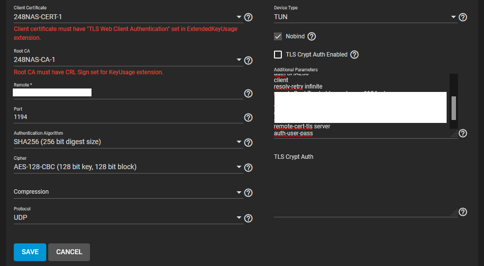Click the SAVE button

pyautogui.click(x=30, y=252)
